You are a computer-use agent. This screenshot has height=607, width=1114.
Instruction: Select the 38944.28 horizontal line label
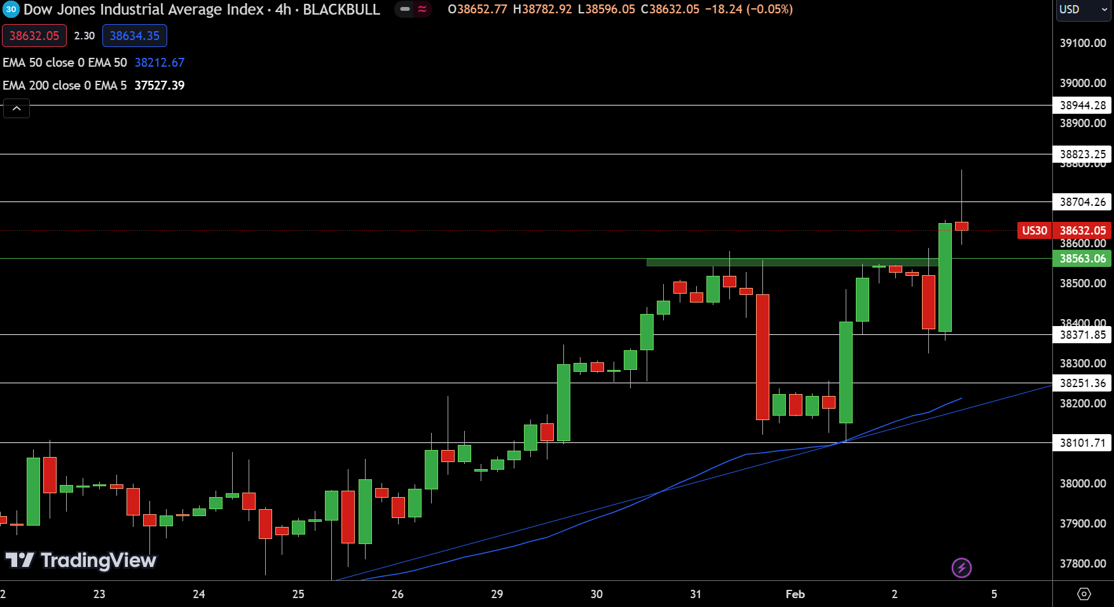click(1082, 106)
